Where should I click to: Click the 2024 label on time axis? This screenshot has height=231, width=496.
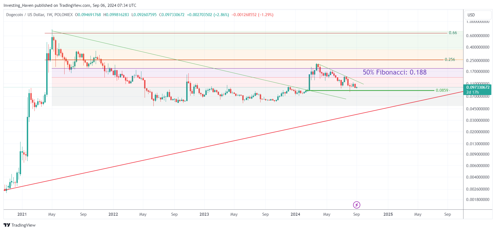pyautogui.click(x=295, y=214)
